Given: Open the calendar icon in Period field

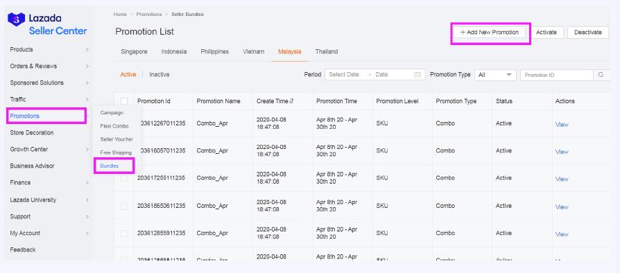Looking at the screenshot, I should pyautogui.click(x=417, y=75).
